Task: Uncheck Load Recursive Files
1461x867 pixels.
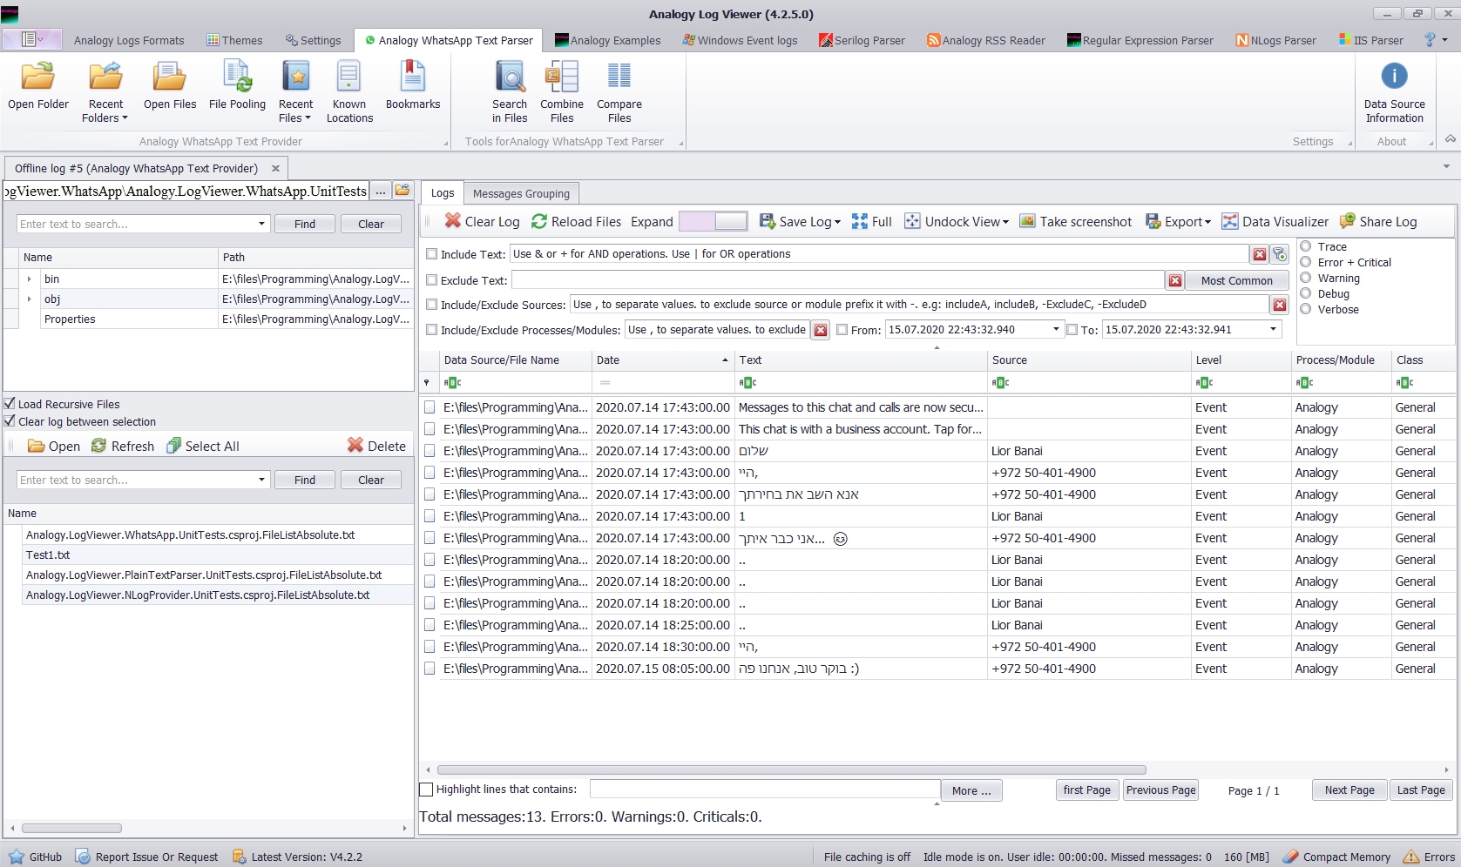Action: (10, 404)
